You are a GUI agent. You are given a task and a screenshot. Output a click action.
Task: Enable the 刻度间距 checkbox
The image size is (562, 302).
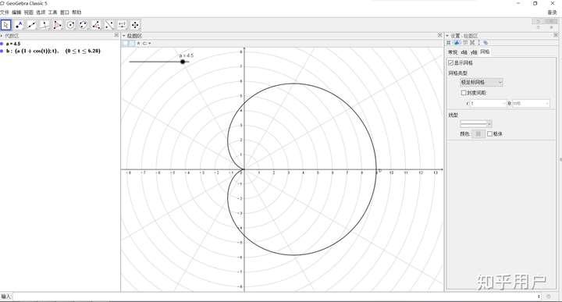(x=464, y=92)
